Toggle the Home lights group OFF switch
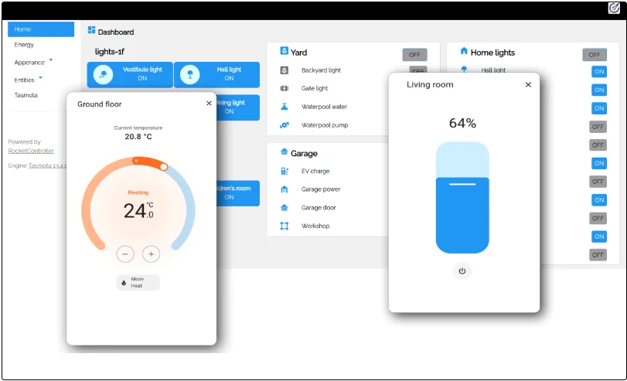 (595, 55)
